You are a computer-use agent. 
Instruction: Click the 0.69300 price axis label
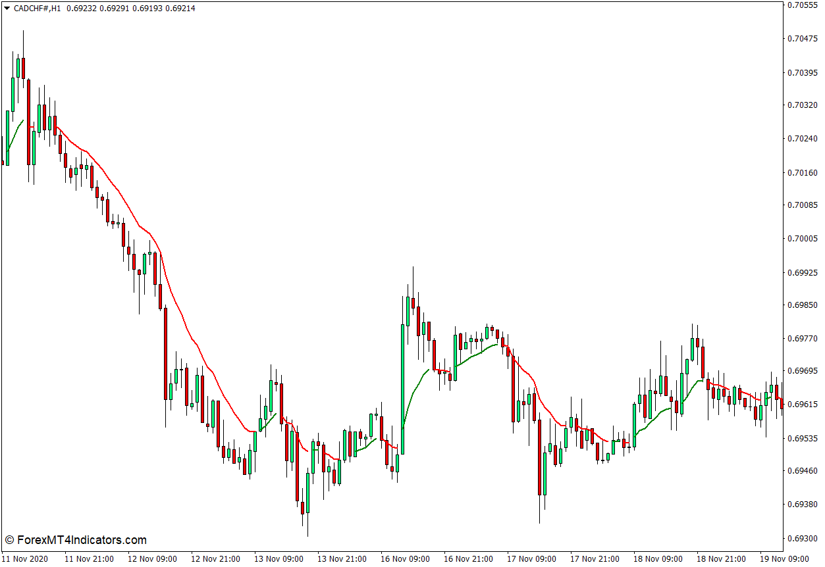802,538
